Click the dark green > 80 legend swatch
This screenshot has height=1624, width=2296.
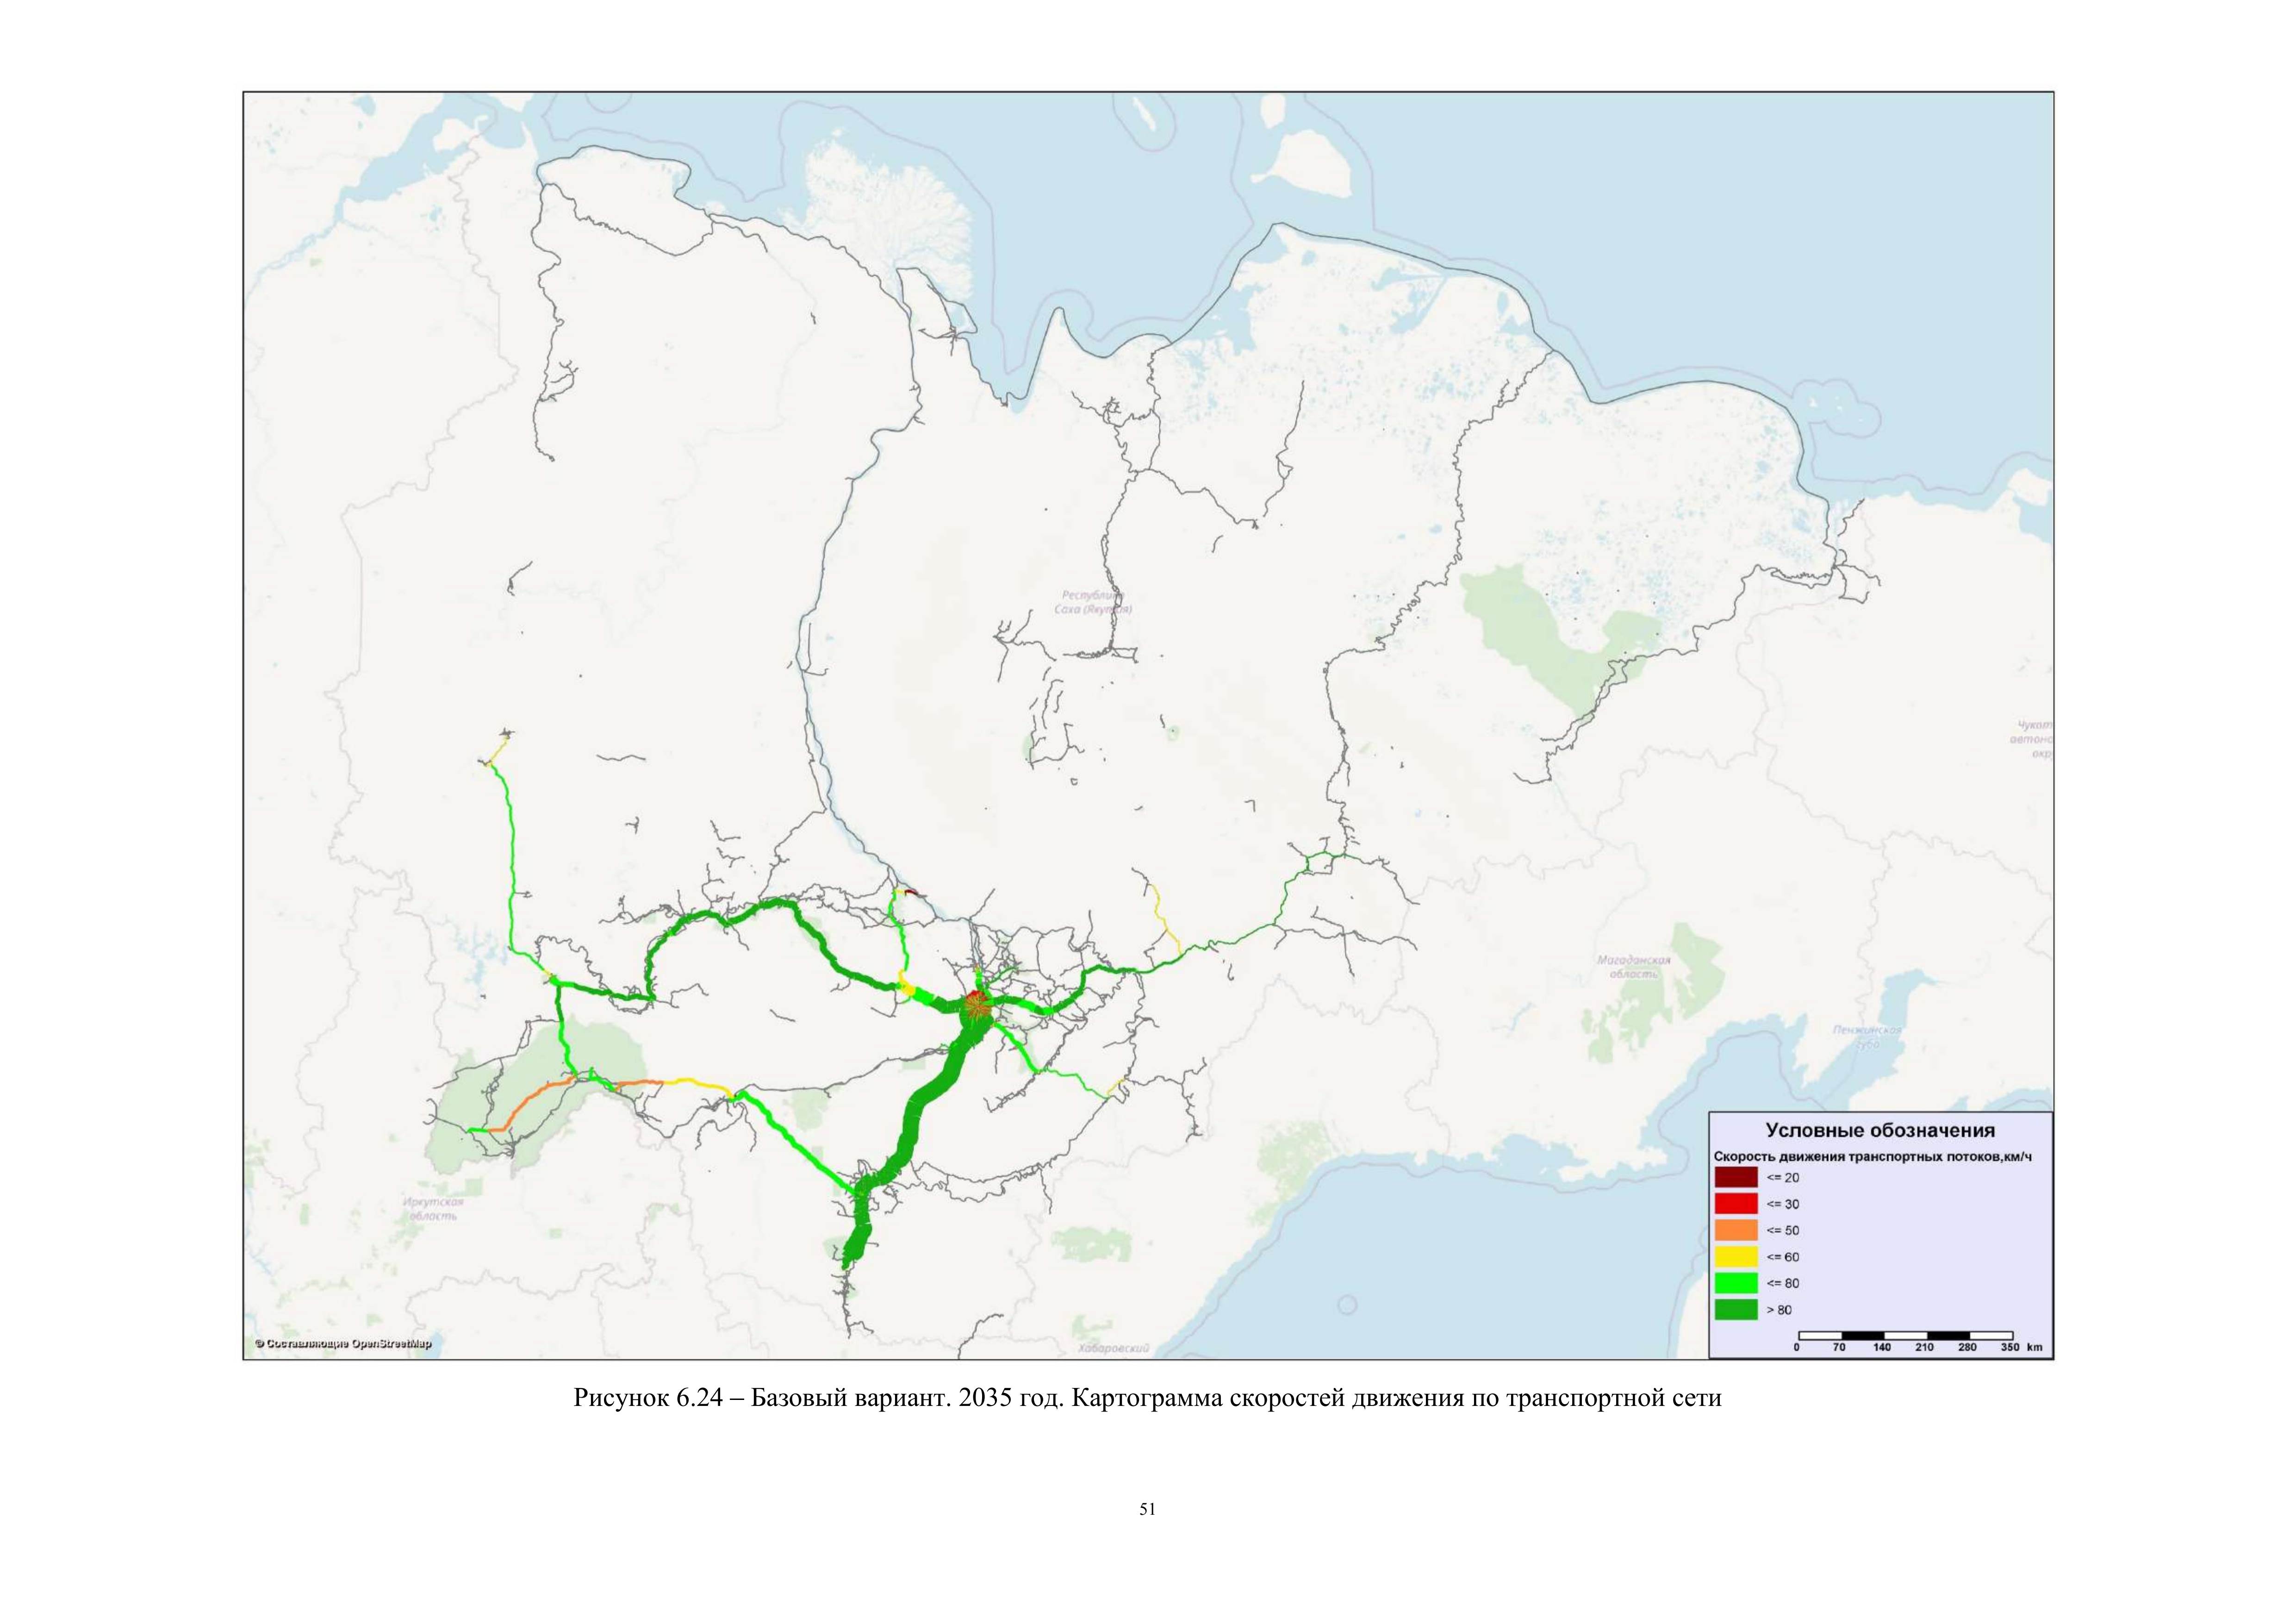coord(1735,1309)
